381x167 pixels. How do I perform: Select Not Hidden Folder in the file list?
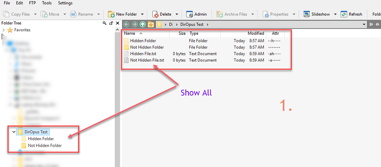click(147, 47)
